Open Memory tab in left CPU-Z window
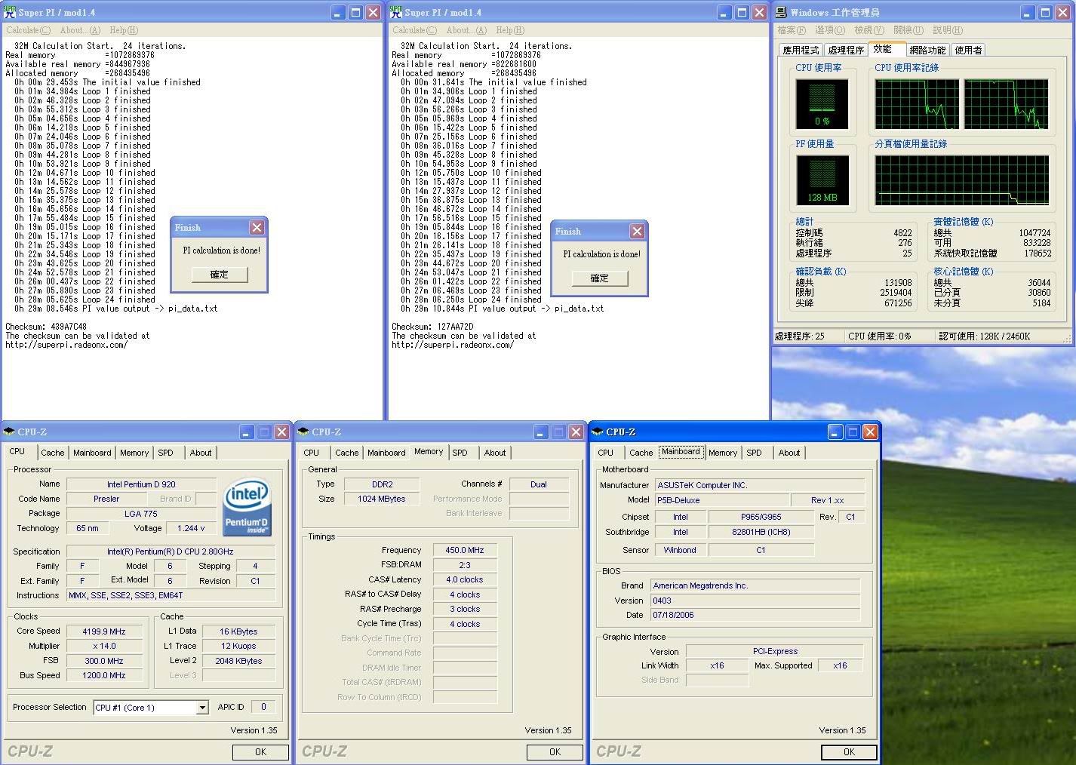The image size is (1076, 765). point(134,453)
